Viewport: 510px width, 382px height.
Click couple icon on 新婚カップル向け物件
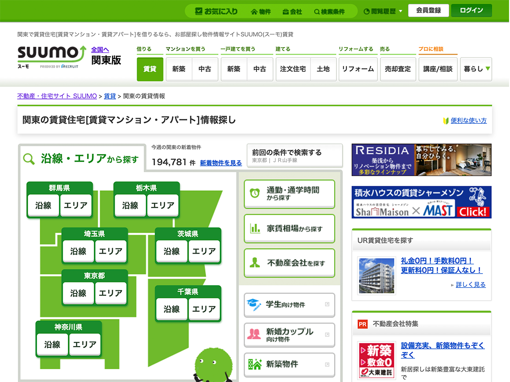pos(254,334)
